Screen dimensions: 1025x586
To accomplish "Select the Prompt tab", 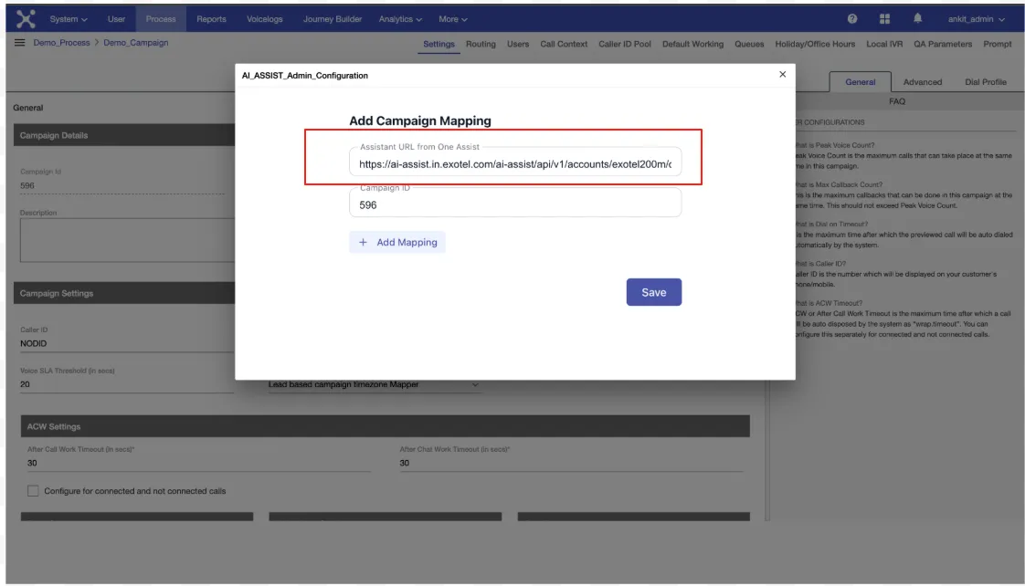I will click(x=997, y=44).
